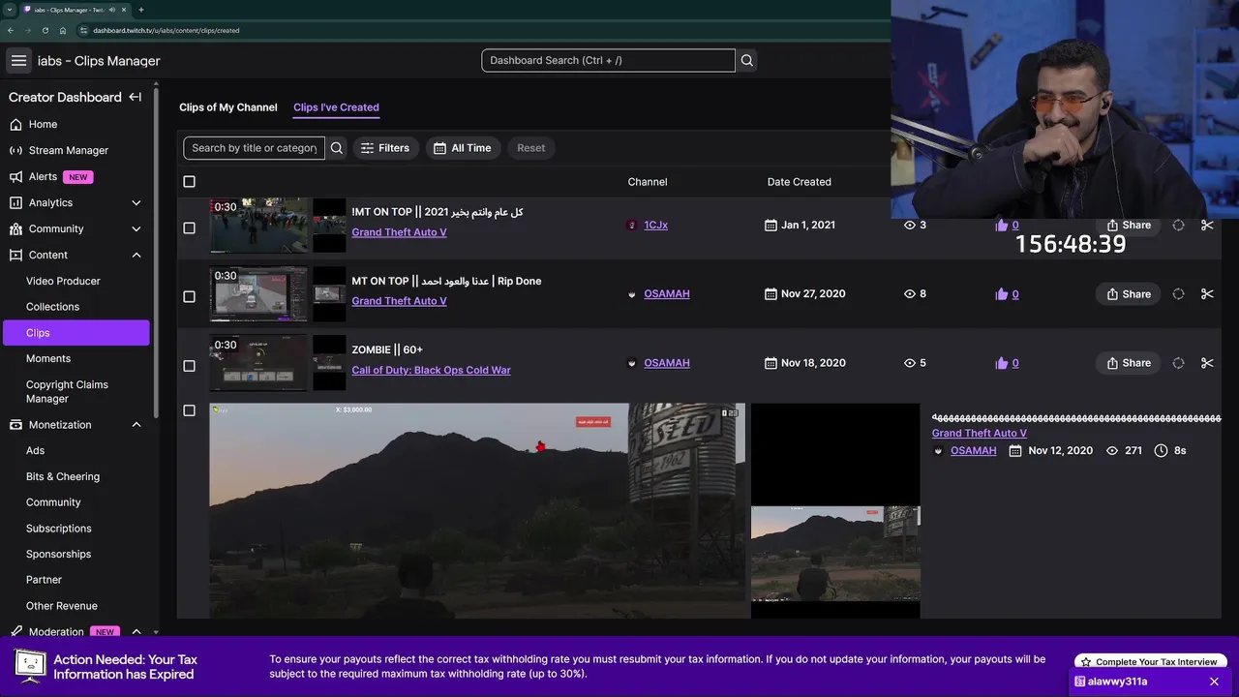Click the Alerts megaphone icon

pyautogui.click(x=15, y=176)
